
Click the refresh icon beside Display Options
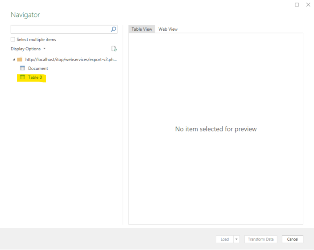click(114, 49)
